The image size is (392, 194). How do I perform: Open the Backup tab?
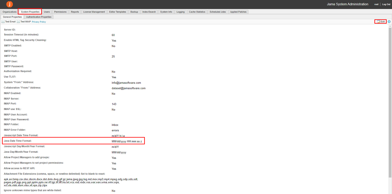pos(134,12)
